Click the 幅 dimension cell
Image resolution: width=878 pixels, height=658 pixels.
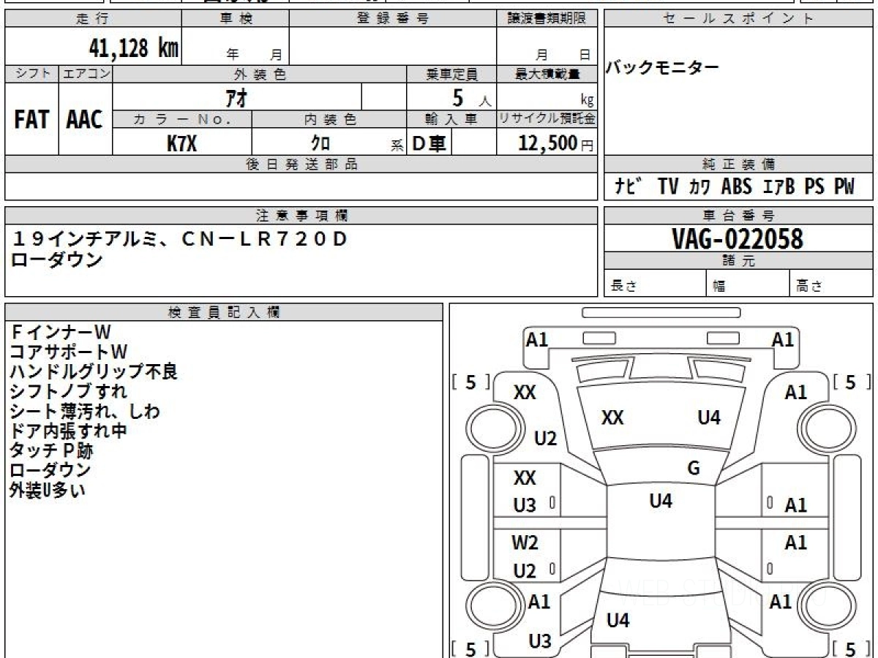coord(748,284)
